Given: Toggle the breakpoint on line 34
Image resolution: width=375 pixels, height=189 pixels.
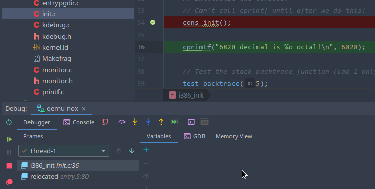Looking at the screenshot, I should coord(153,22).
